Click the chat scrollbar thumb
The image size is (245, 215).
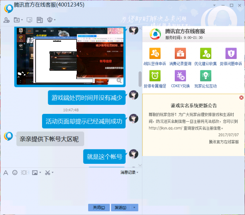tap(140, 79)
